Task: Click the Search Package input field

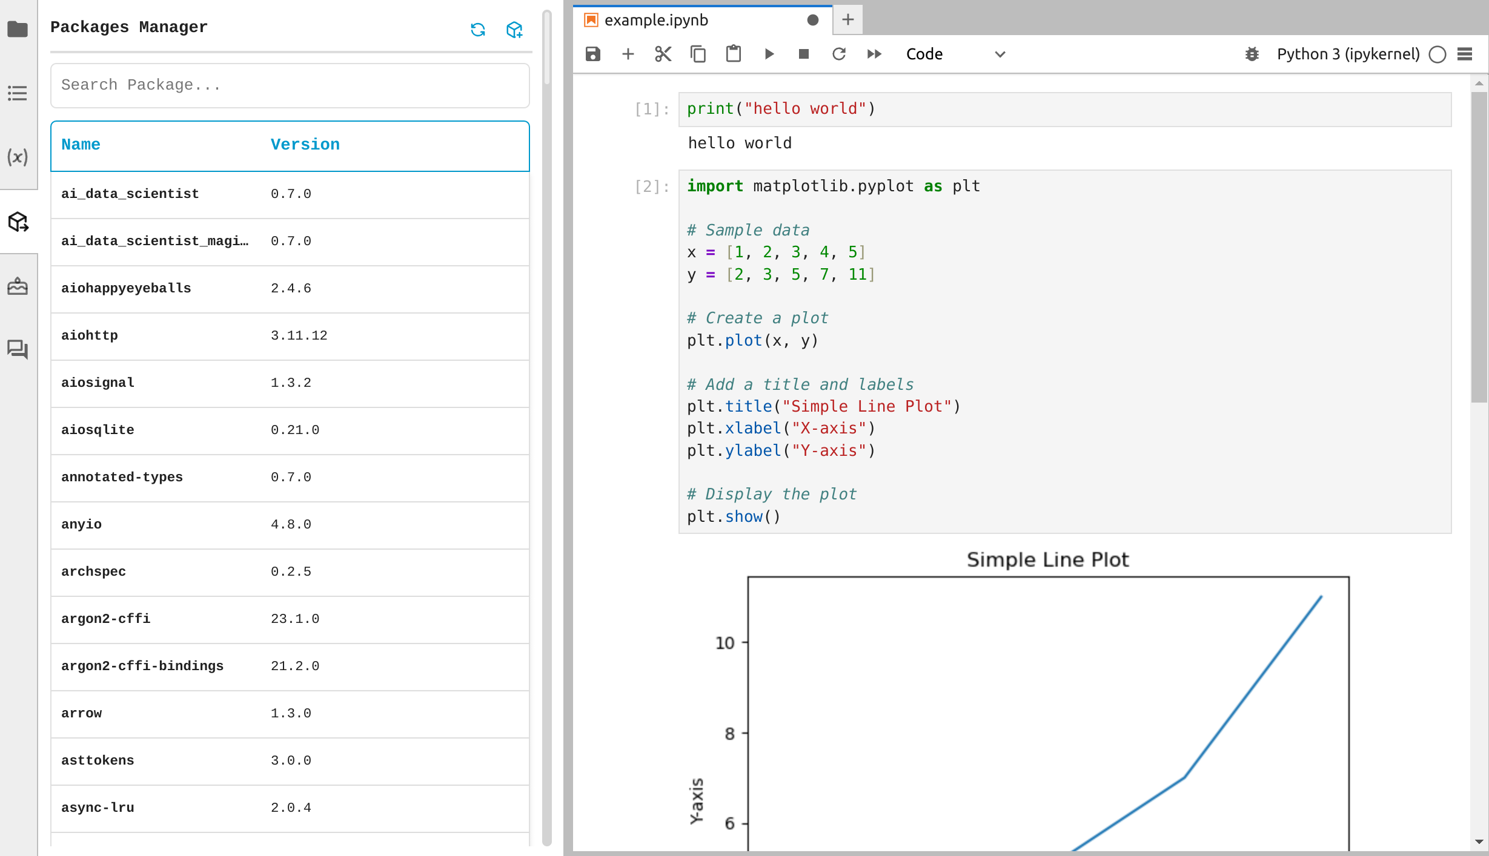Action: pos(290,85)
